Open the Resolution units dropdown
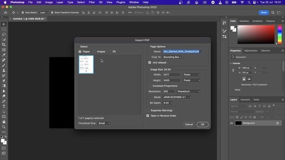The image size is (285, 160). (188, 92)
